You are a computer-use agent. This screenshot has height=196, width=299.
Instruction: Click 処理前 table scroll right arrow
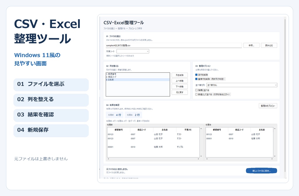198,159
